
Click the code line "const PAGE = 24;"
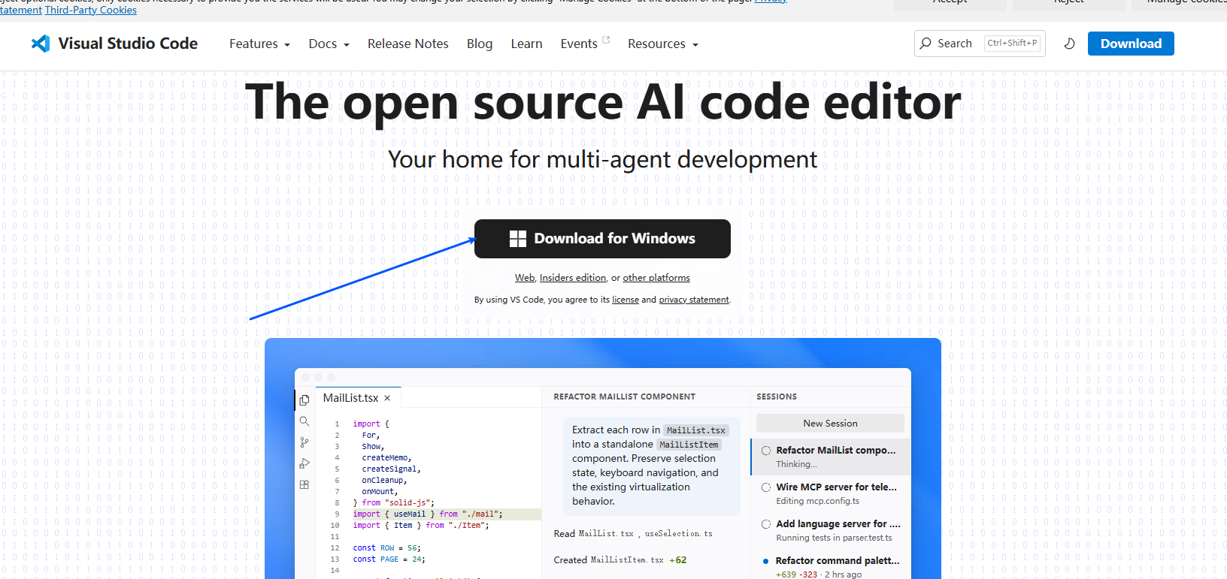(389, 559)
